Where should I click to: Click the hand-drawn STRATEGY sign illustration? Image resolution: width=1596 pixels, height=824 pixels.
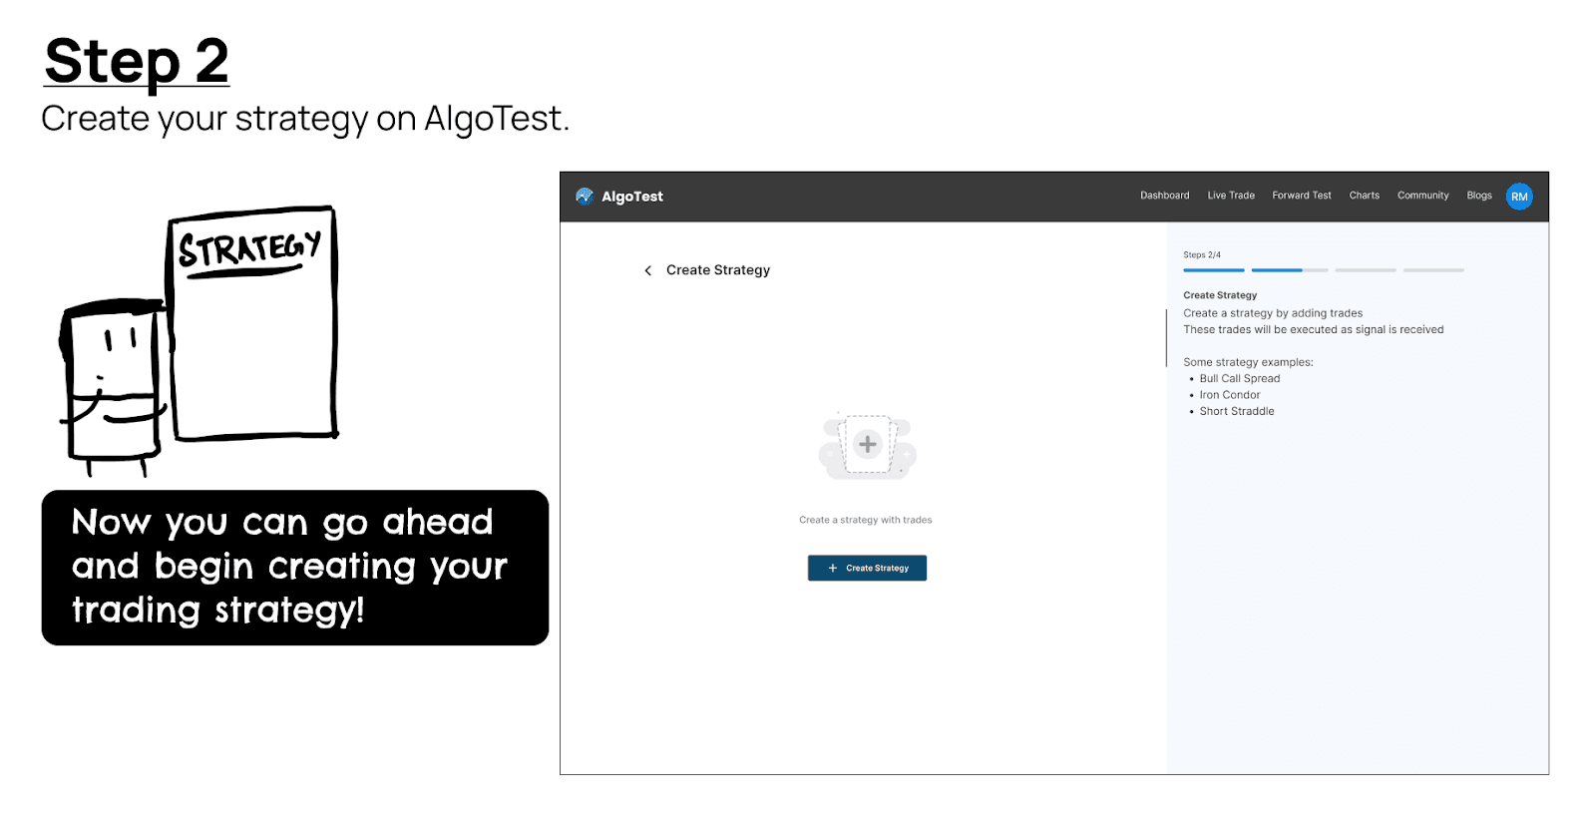[251, 322]
